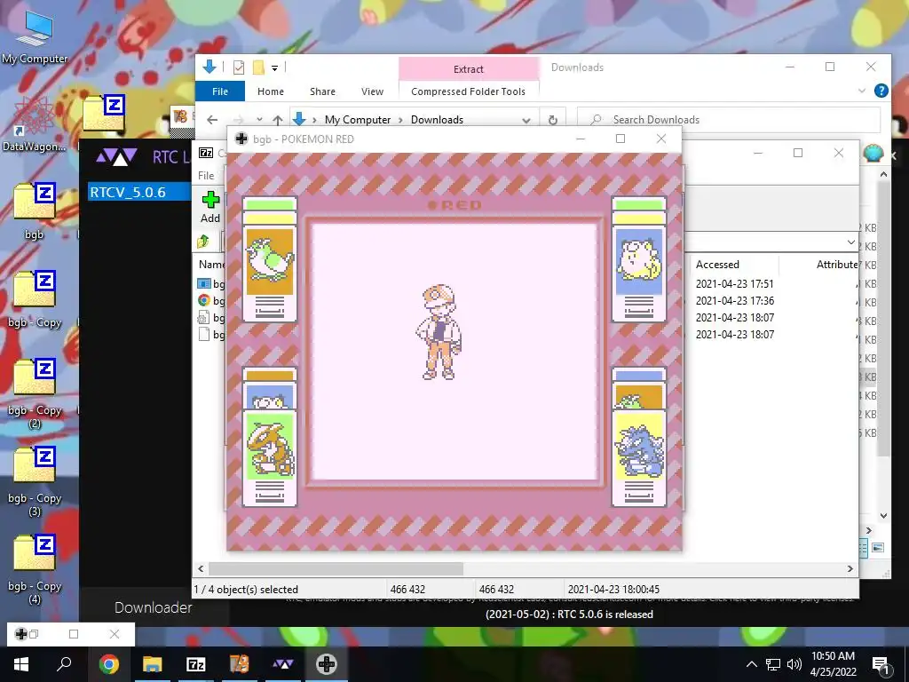Click the trainer Red sprite in bgb
909x682 pixels.
coord(439,332)
